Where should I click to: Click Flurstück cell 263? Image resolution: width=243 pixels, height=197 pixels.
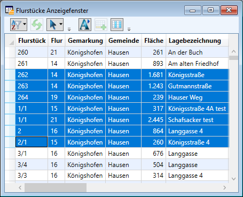(x=32, y=86)
